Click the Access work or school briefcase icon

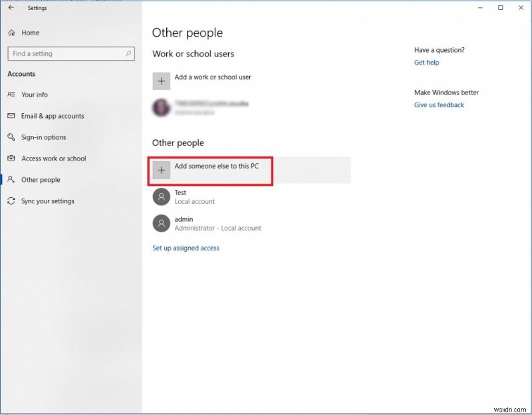11,159
